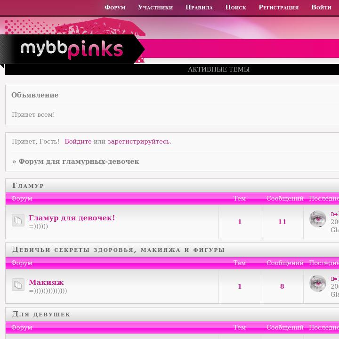Click Тем column header under Гламур
This screenshot has height=339, width=339.
[x=240, y=198]
